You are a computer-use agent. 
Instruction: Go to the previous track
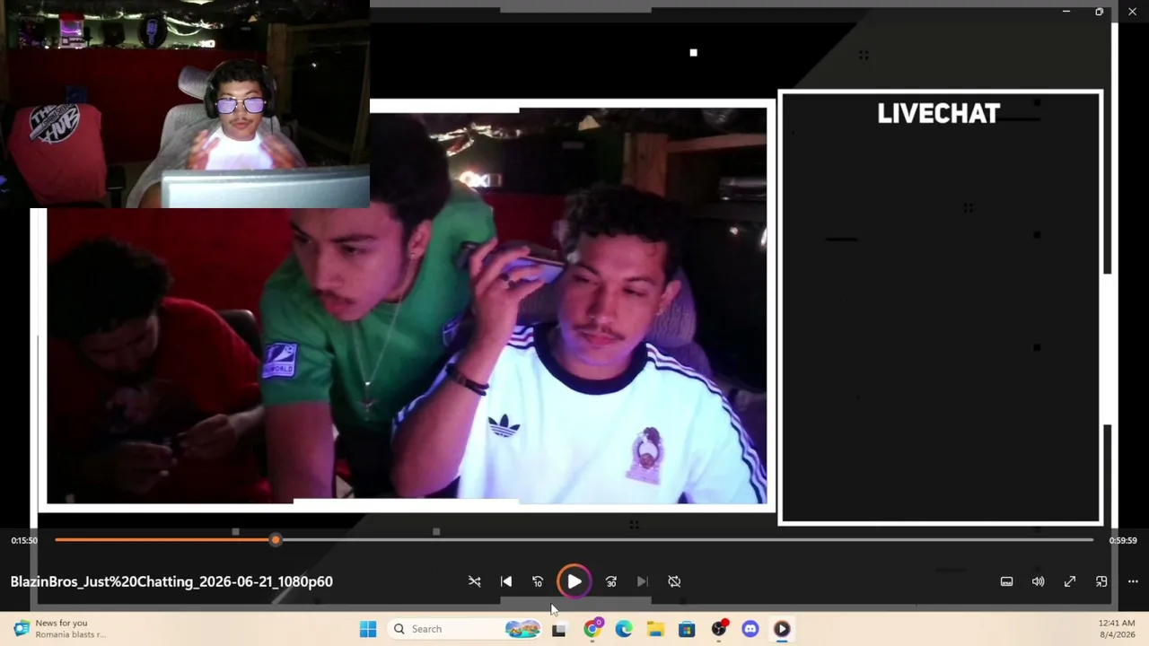506,581
